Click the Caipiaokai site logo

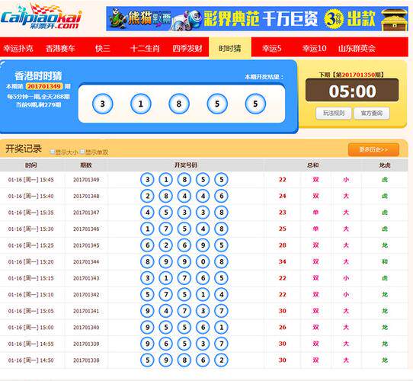[41, 17]
